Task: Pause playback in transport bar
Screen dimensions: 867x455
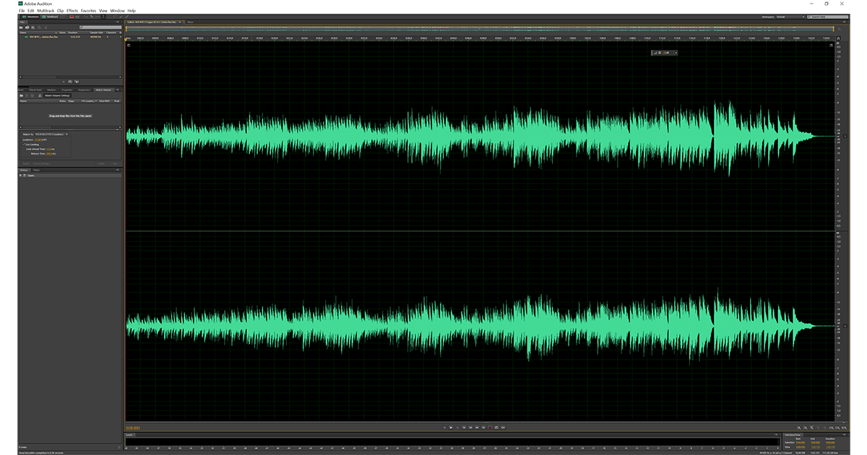Action: 457,428
